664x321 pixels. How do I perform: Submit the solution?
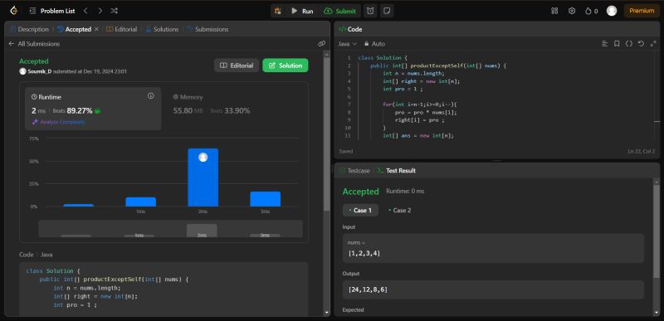[x=340, y=11]
